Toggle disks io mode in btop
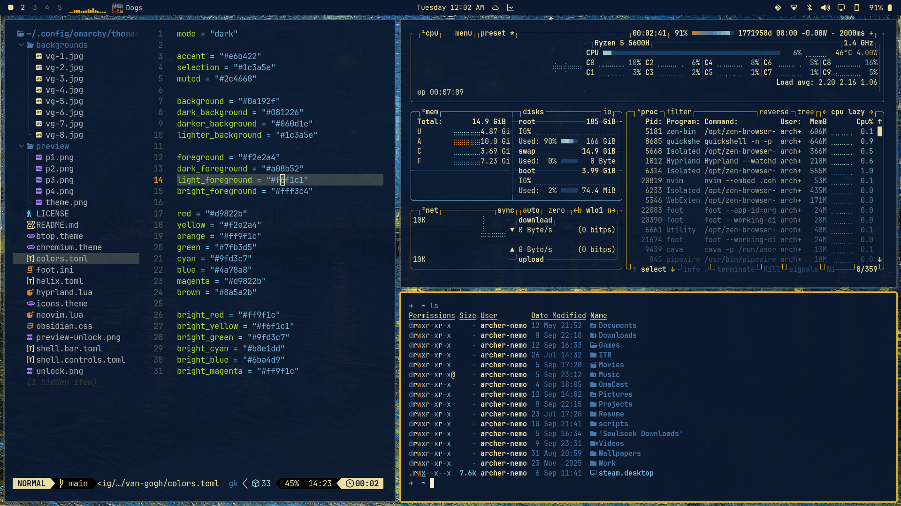 pos(607,112)
